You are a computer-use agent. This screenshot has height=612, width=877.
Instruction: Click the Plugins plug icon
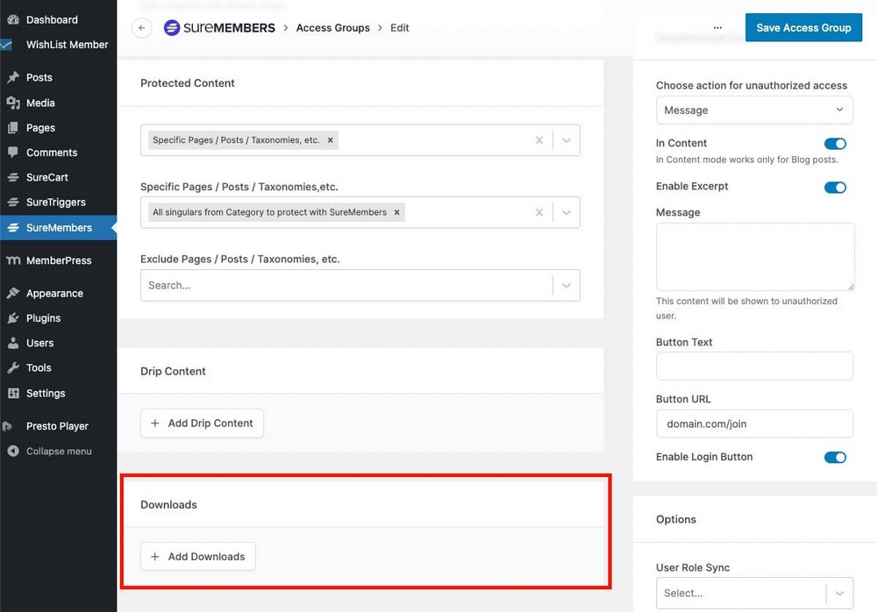(13, 318)
